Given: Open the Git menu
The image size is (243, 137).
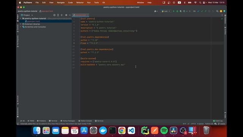Looking at the screenshot, I should click(x=104, y=3).
